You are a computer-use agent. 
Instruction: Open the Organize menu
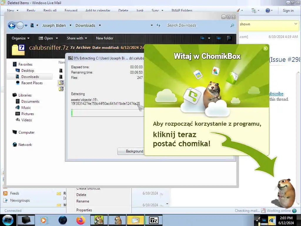click(x=21, y=38)
